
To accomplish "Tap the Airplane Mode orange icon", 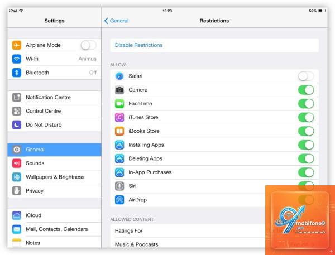I will click(x=17, y=45).
